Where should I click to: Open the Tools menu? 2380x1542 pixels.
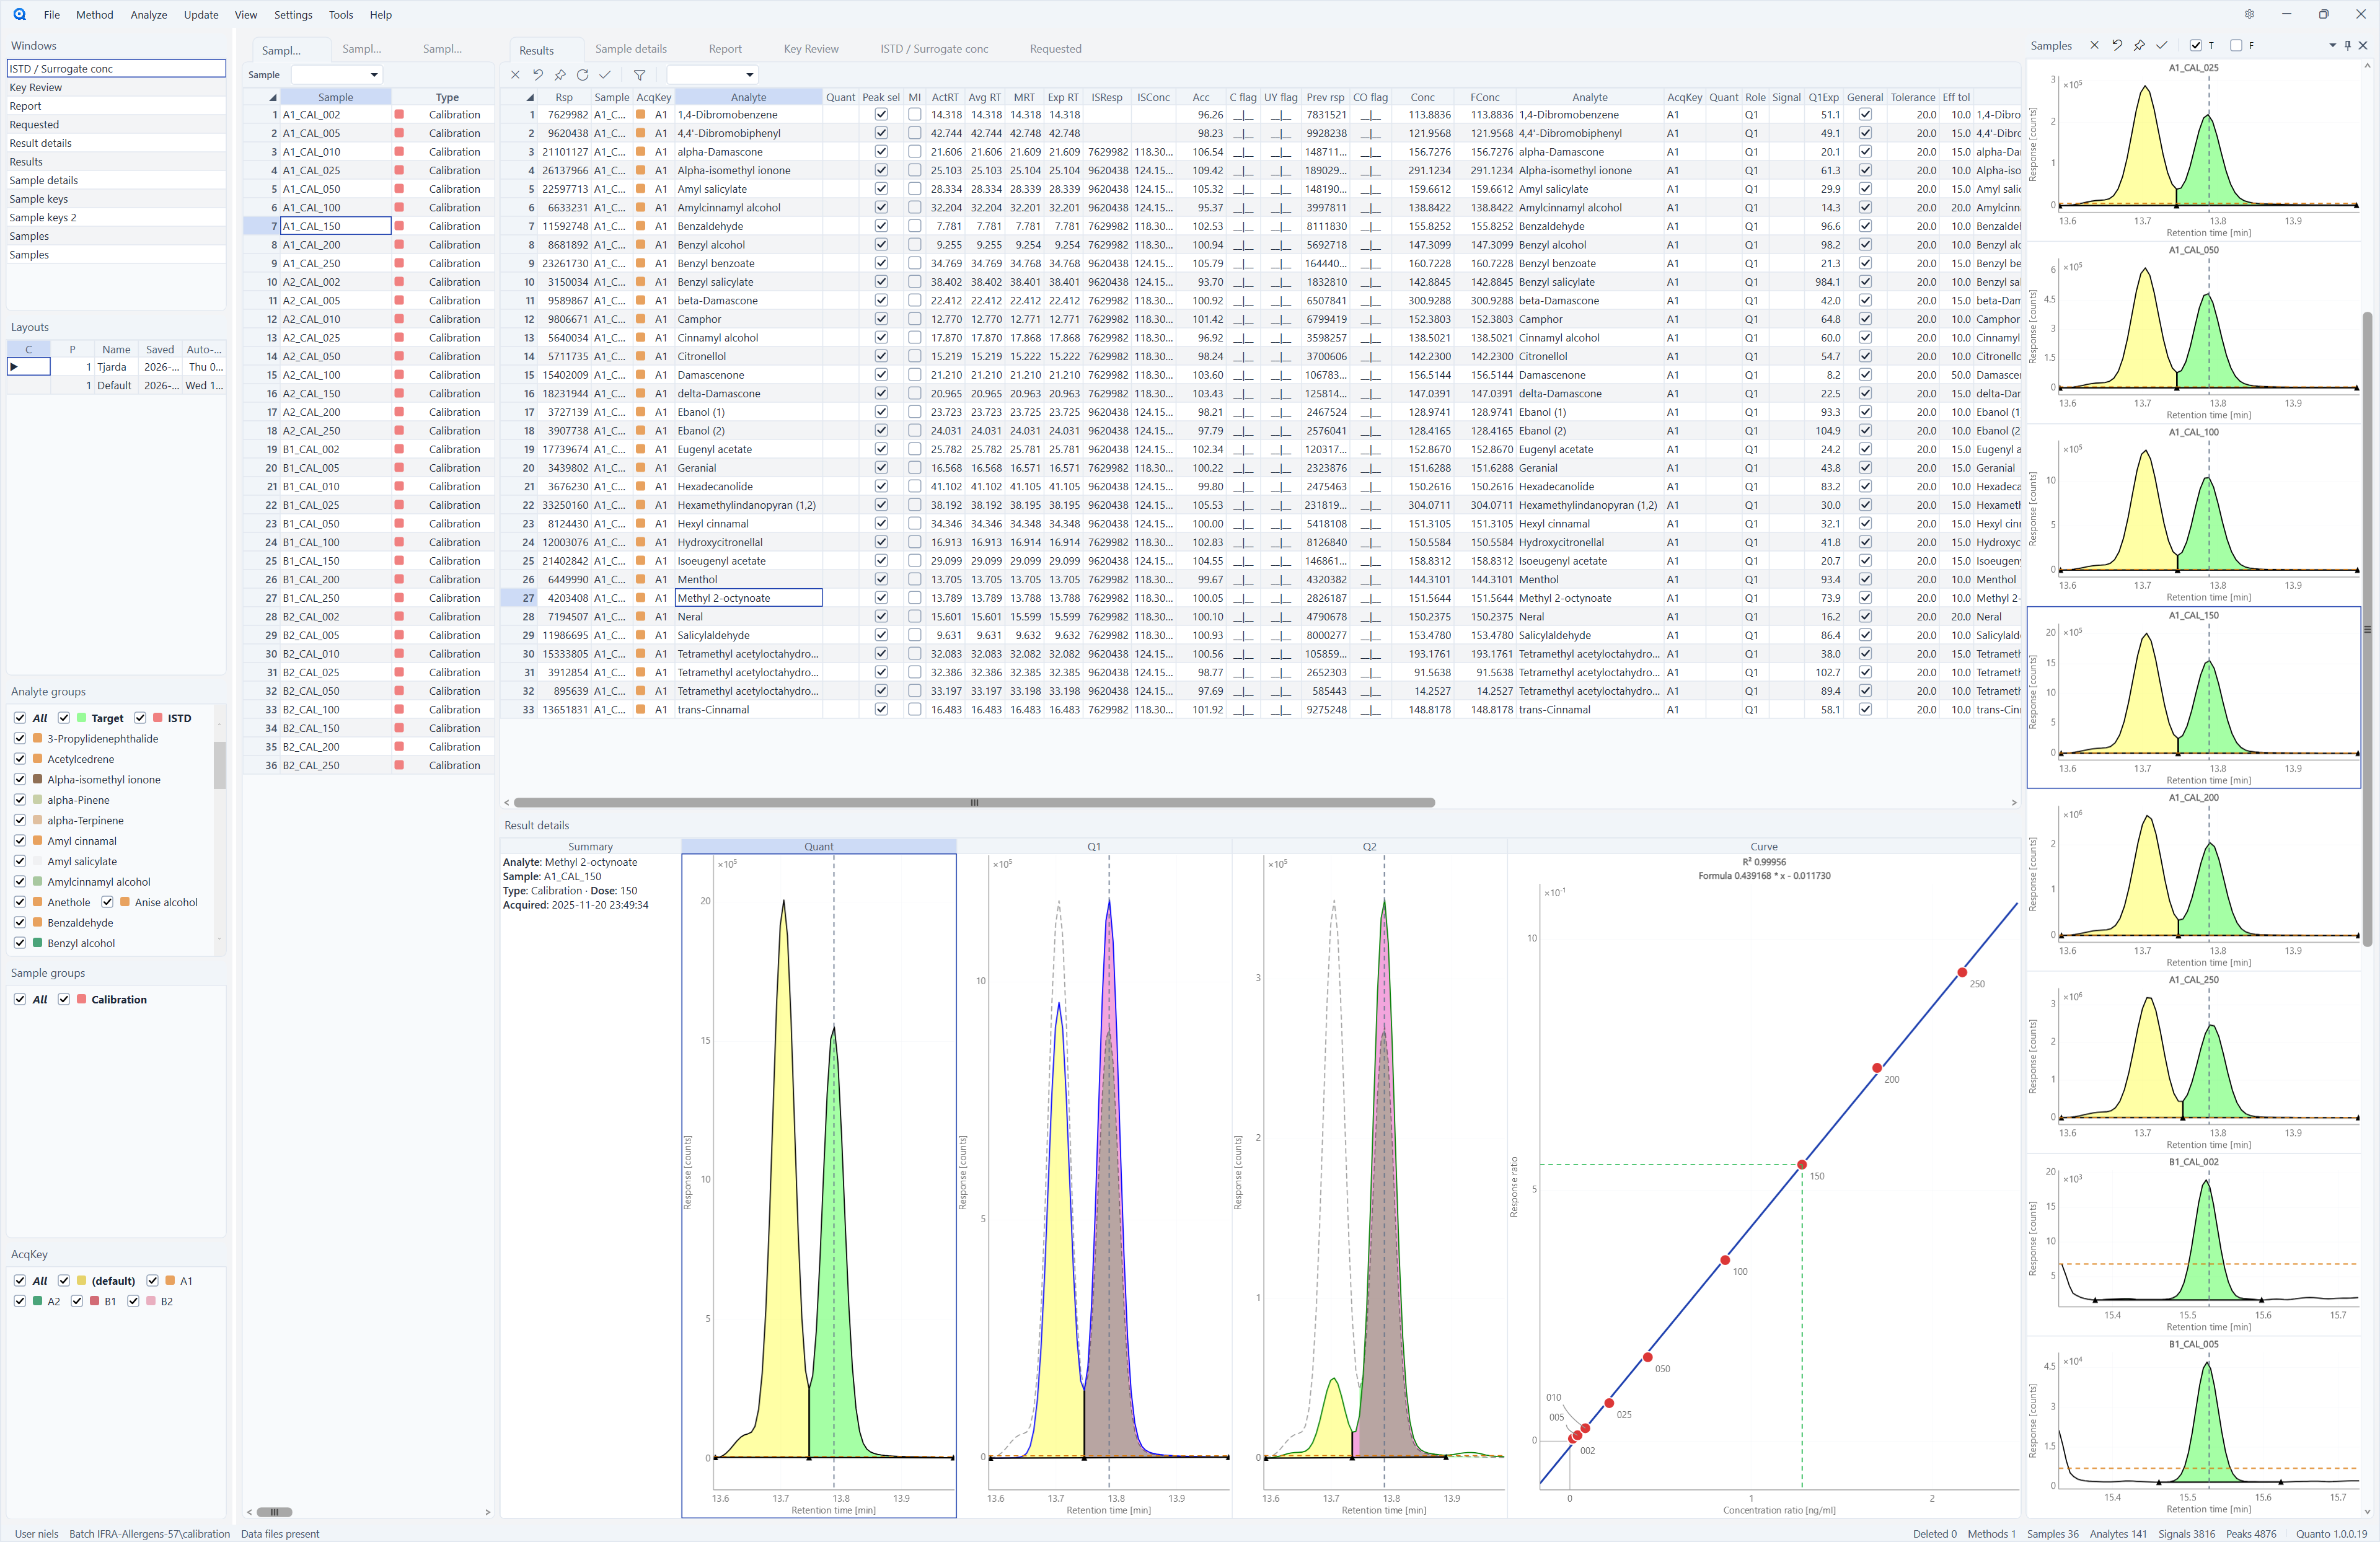(341, 15)
